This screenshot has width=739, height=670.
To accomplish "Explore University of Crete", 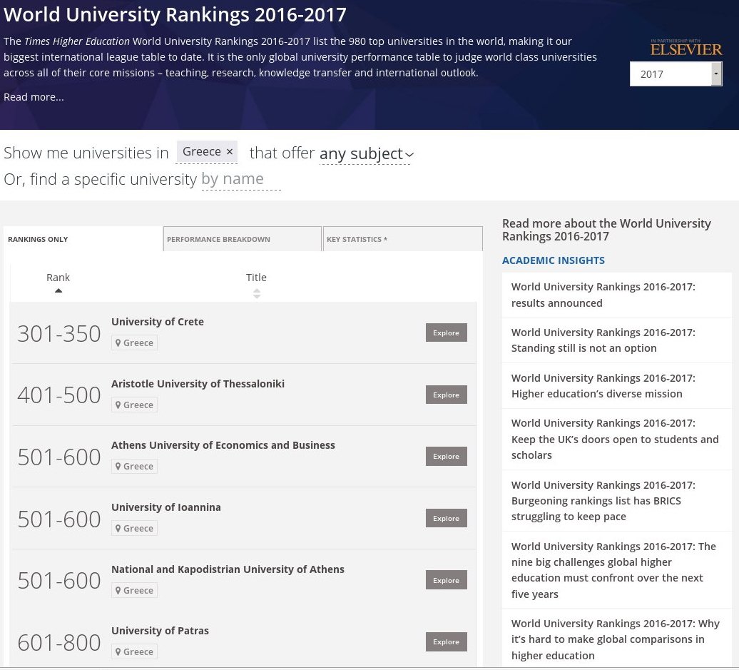I will coord(447,333).
